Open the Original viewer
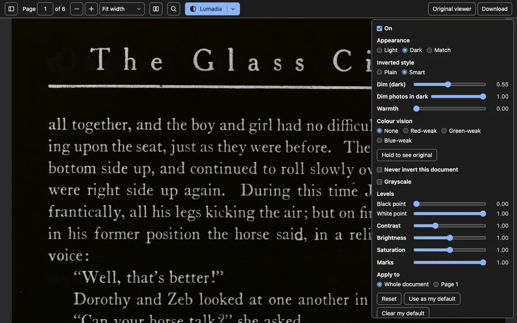The width and height of the screenshot is (517, 323). coord(452,9)
